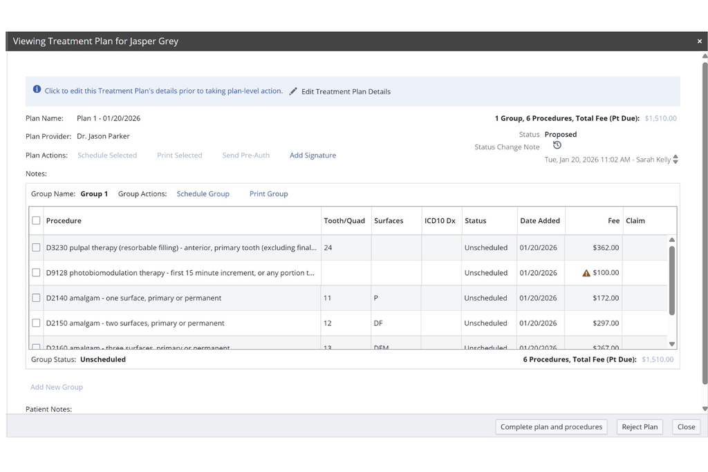Viewport: 708px width, 472px height.
Task: Click Print Group action
Action: [x=269, y=193]
